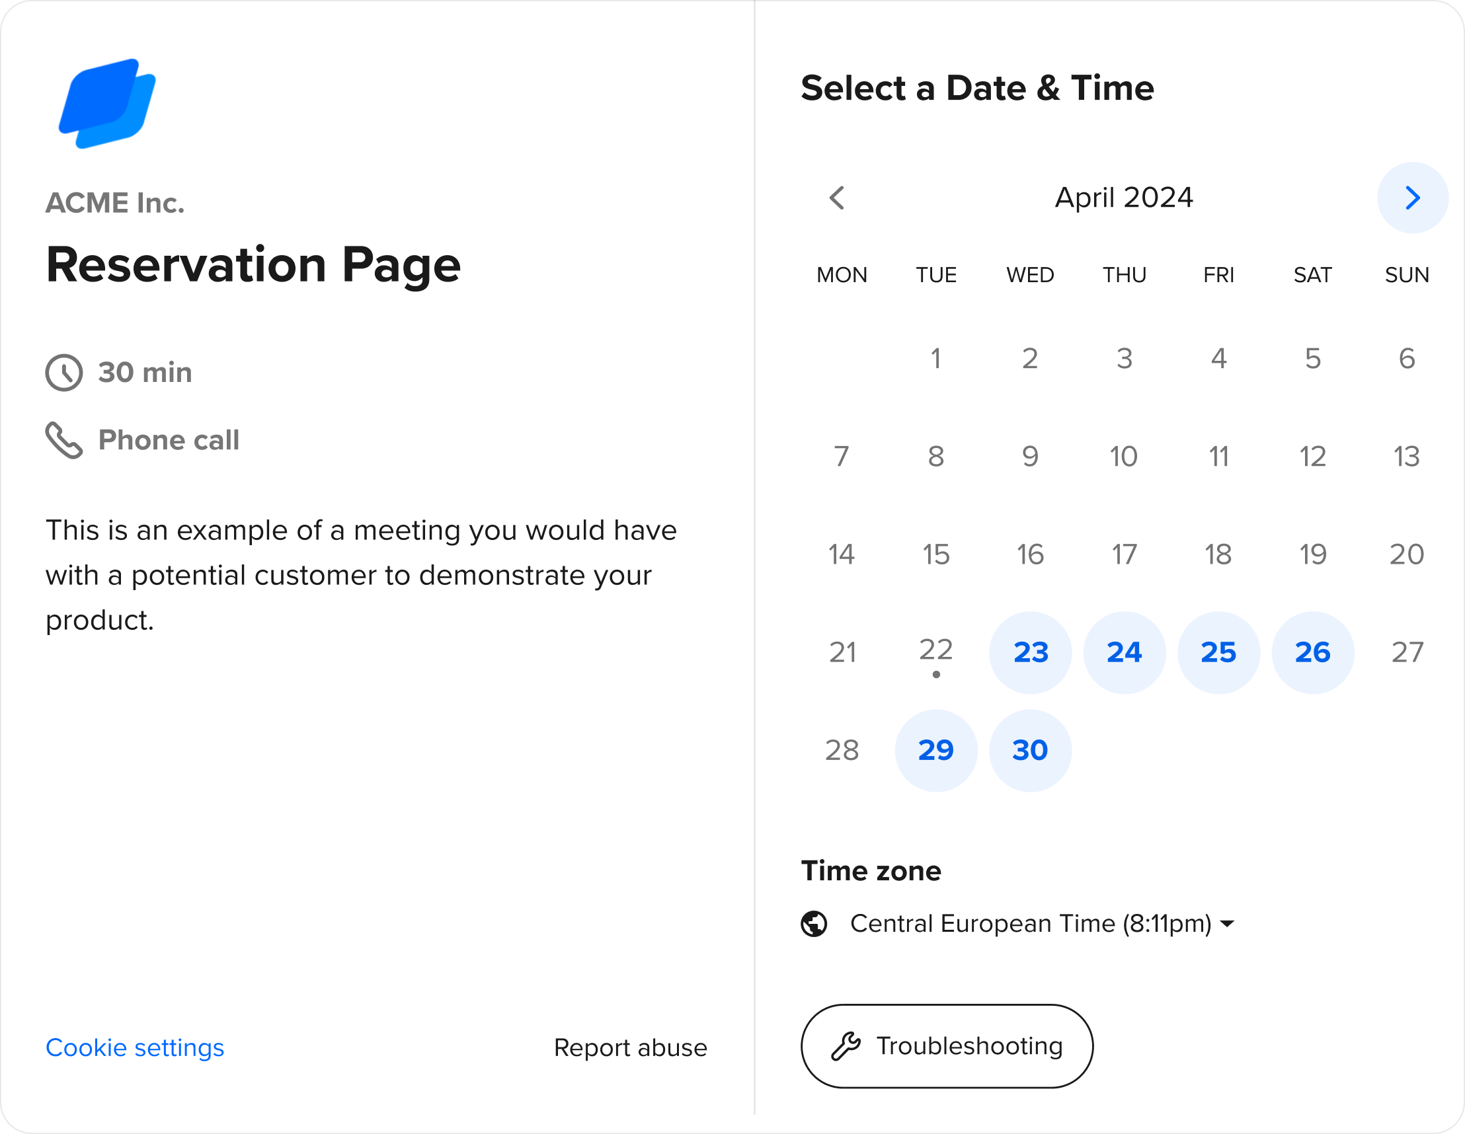Open Central European Time zone selector
This screenshot has height=1134, width=1465.
pos(1029,924)
